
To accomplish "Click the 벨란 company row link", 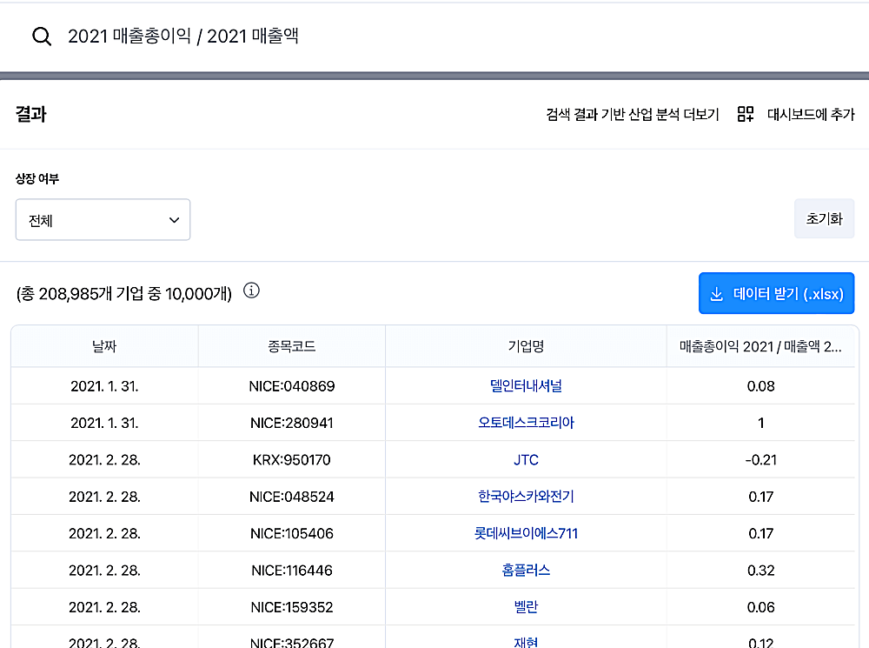I will coord(527,606).
